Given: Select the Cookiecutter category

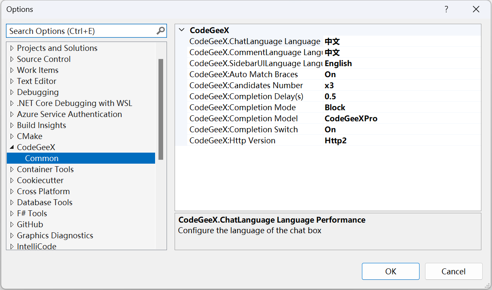Looking at the screenshot, I should pyautogui.click(x=40, y=181).
